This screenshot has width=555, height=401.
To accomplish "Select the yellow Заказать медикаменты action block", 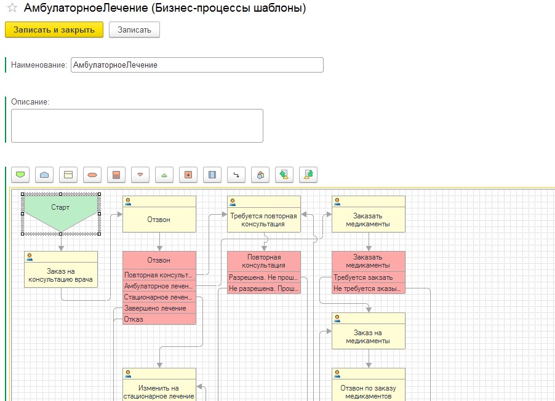I will 369,214.
